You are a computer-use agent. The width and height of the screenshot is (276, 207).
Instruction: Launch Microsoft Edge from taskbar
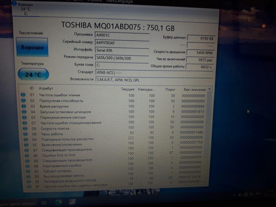(x=59, y=203)
